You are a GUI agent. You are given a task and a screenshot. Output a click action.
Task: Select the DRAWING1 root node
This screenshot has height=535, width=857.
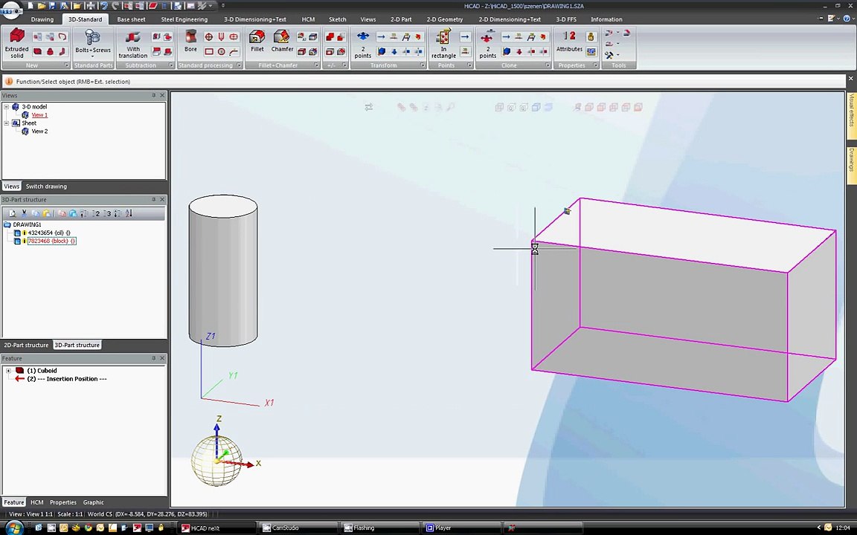[27, 224]
